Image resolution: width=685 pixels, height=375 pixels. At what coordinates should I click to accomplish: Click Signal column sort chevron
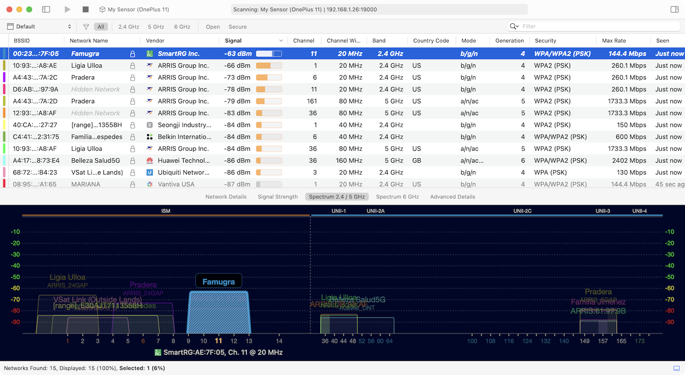pos(281,41)
